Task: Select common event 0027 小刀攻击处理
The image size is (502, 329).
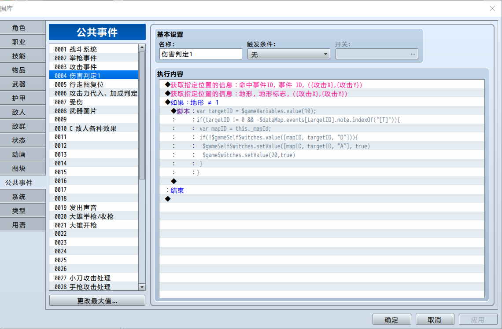Action: (94, 278)
